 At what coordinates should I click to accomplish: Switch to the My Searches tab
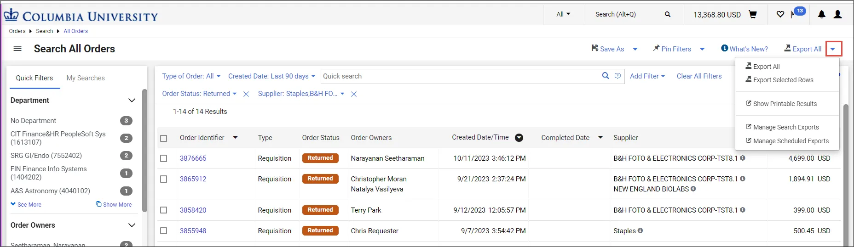[86, 78]
